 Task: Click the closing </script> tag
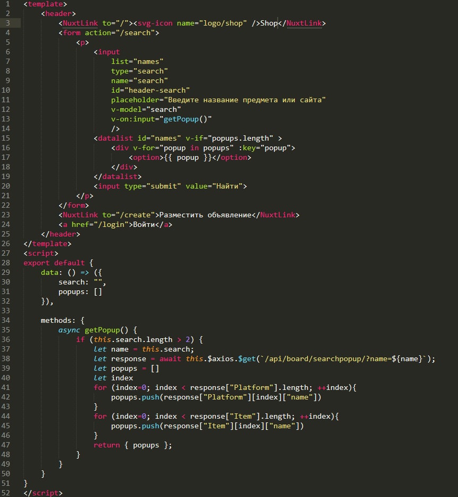click(43, 493)
